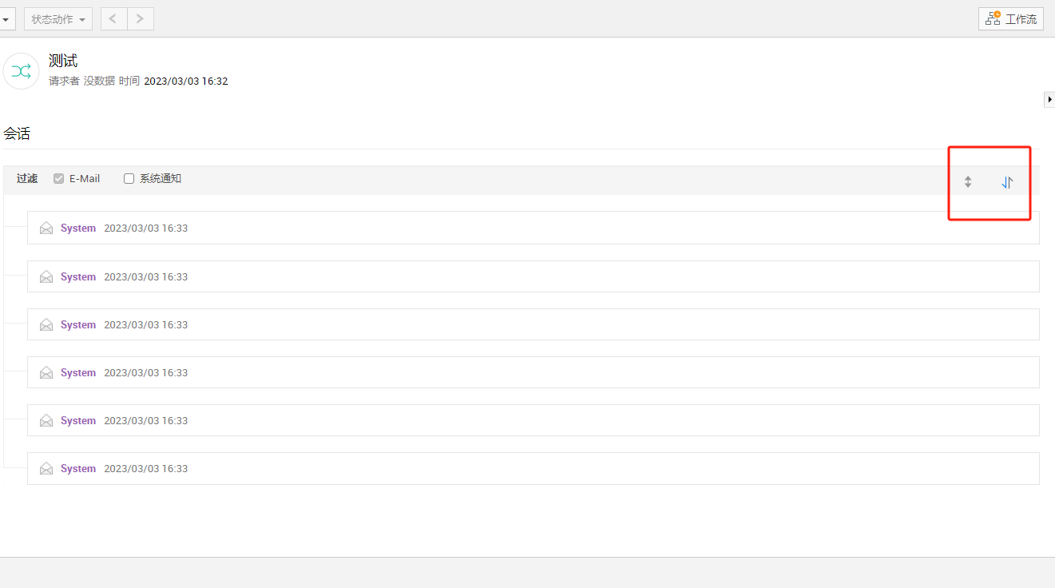
Task: Open the 状态动作 dropdown
Action: [x=58, y=19]
